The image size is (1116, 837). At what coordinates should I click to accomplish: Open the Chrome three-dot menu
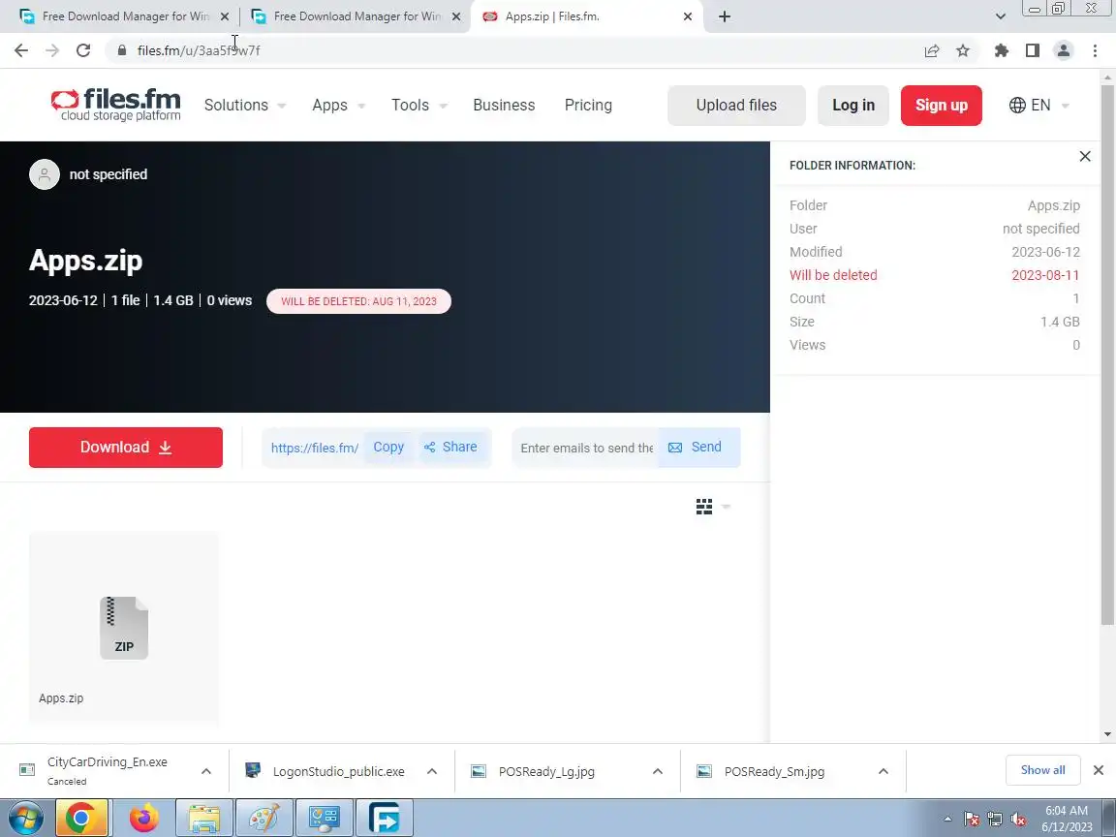point(1095,50)
